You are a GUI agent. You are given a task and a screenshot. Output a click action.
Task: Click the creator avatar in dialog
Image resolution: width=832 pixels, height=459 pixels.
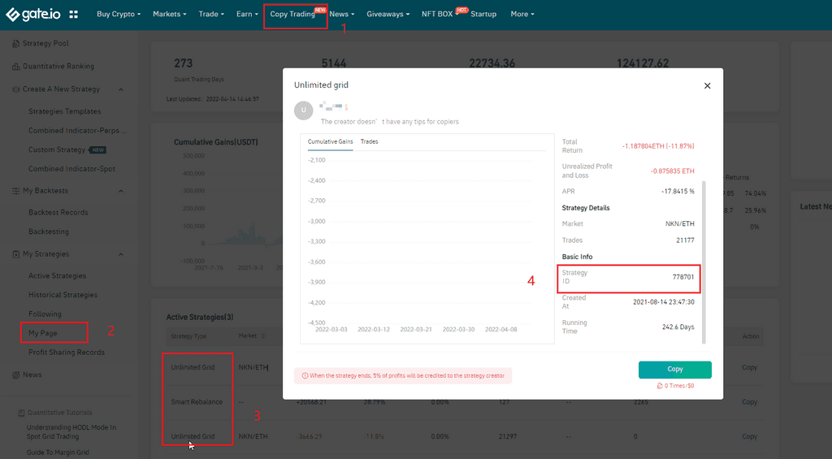point(304,110)
